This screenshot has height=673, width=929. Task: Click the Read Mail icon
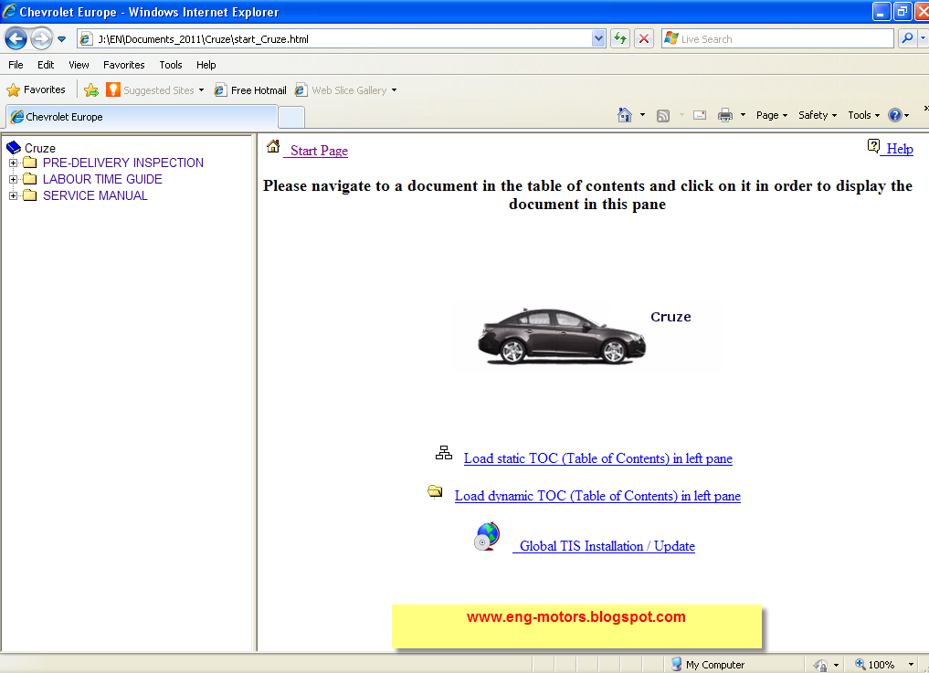pos(700,115)
